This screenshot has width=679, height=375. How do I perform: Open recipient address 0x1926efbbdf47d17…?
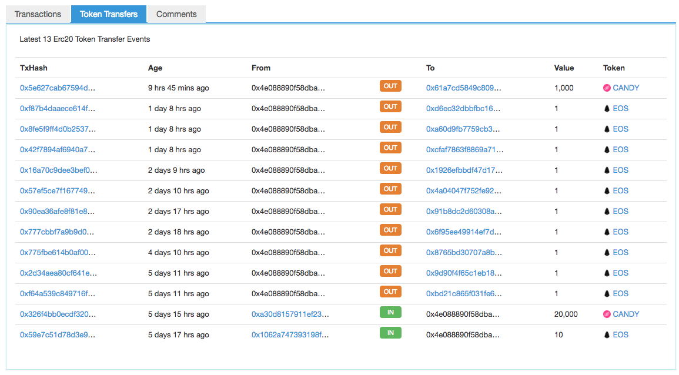464,170
